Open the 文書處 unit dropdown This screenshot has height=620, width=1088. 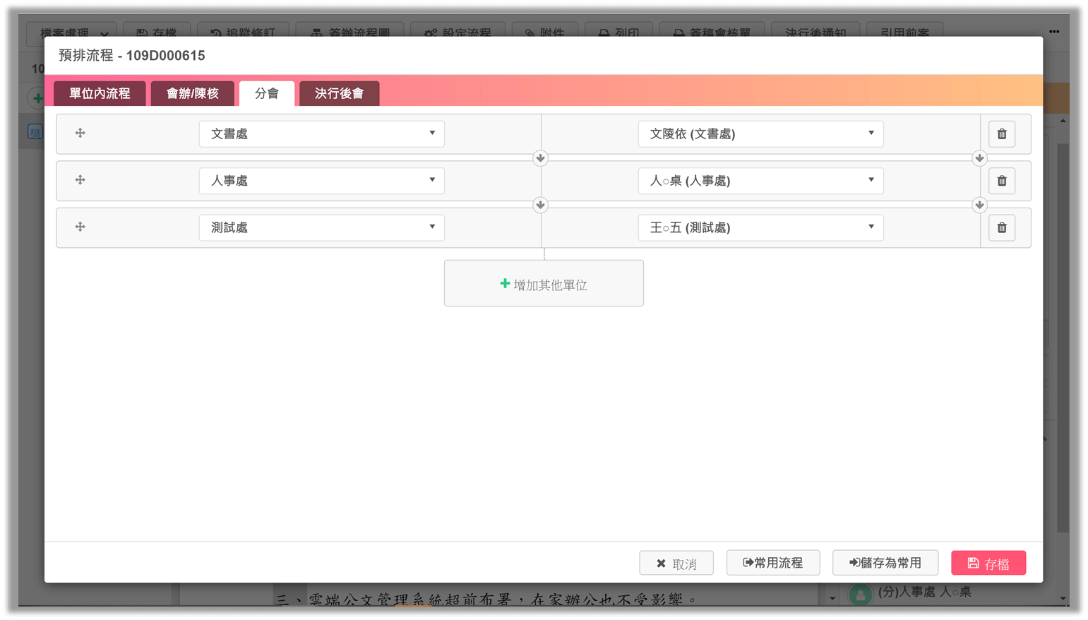(321, 133)
